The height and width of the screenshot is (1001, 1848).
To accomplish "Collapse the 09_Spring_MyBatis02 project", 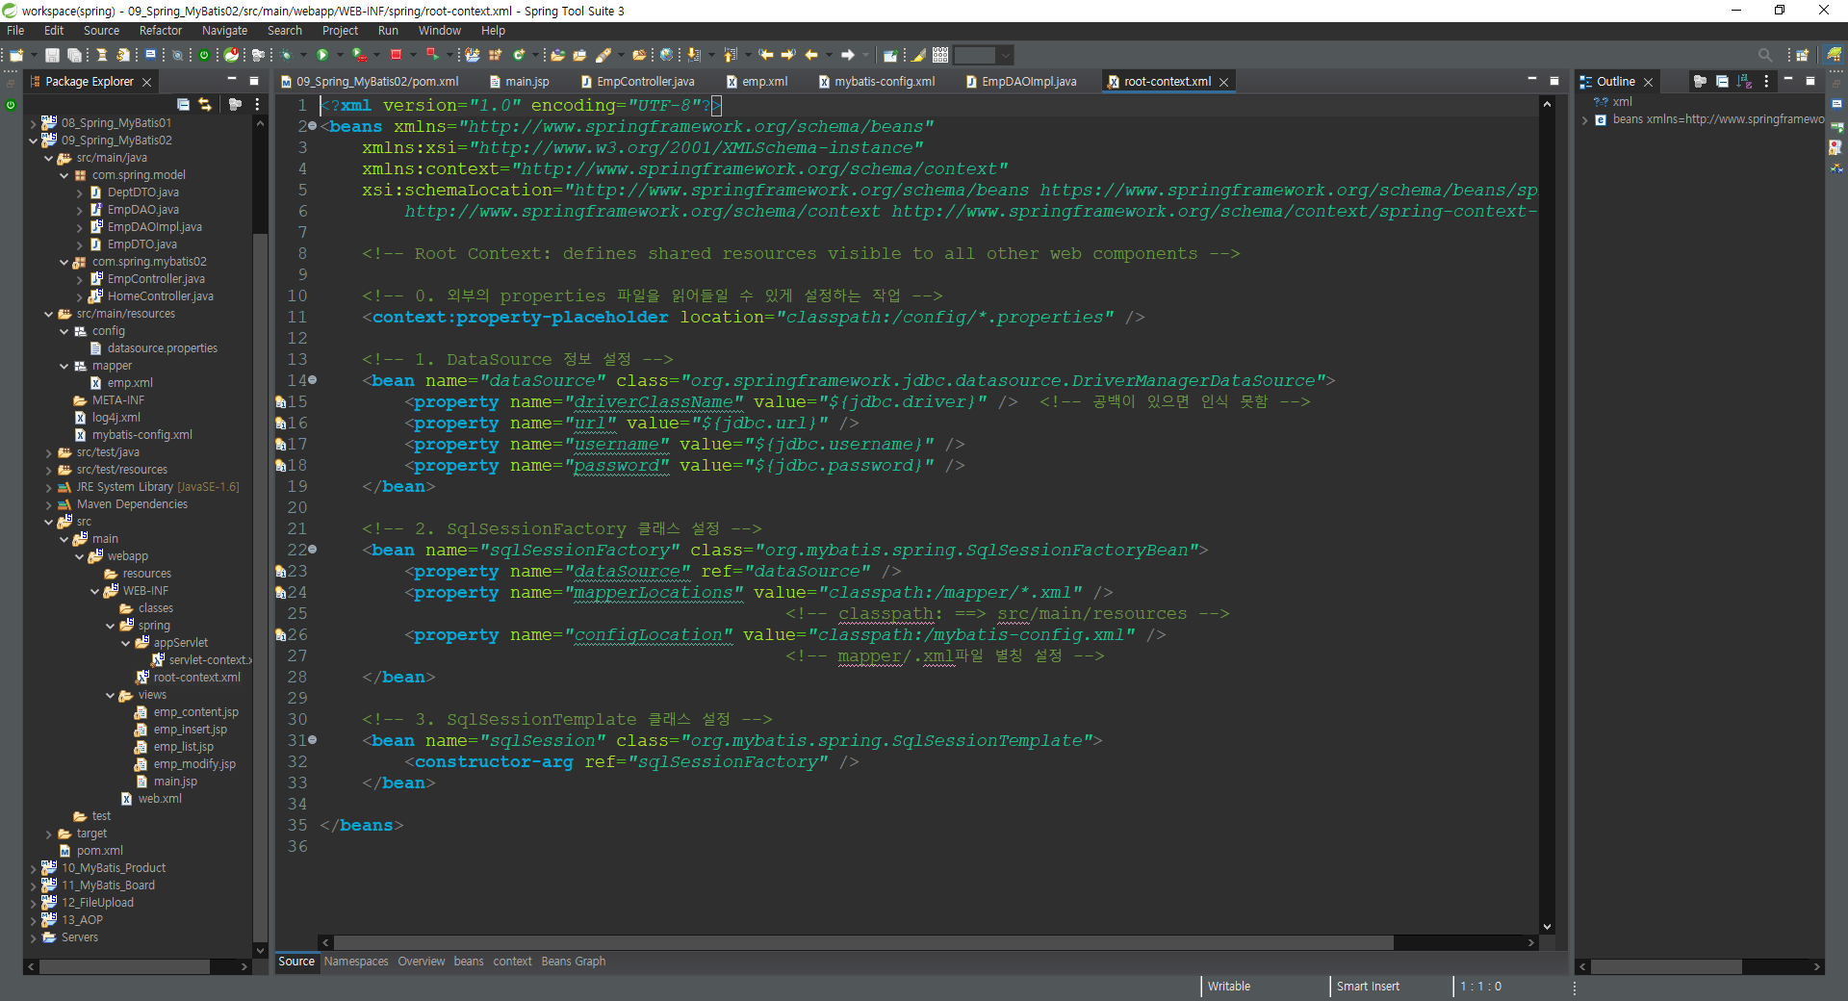I will coord(34,141).
